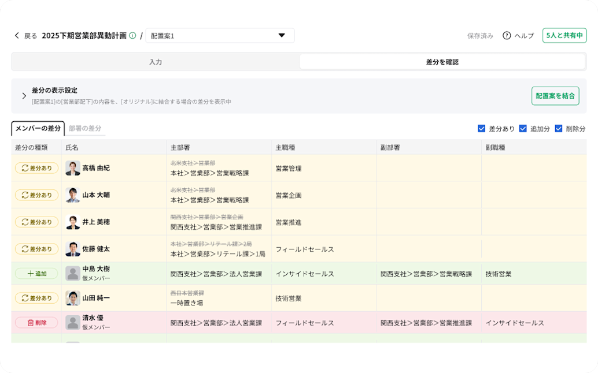Click the 5人と共有中 sharing button
598x373 pixels.
pos(563,35)
